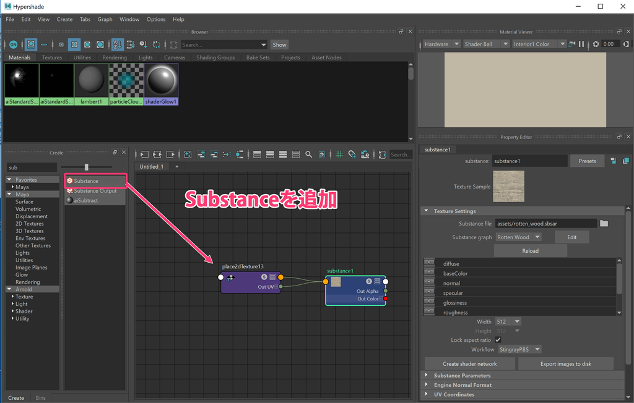Open the Graph menu
Screen dimensions: 634x403
point(105,19)
